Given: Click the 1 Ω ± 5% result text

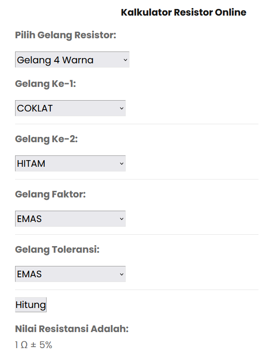Looking at the screenshot, I should [x=33, y=345].
